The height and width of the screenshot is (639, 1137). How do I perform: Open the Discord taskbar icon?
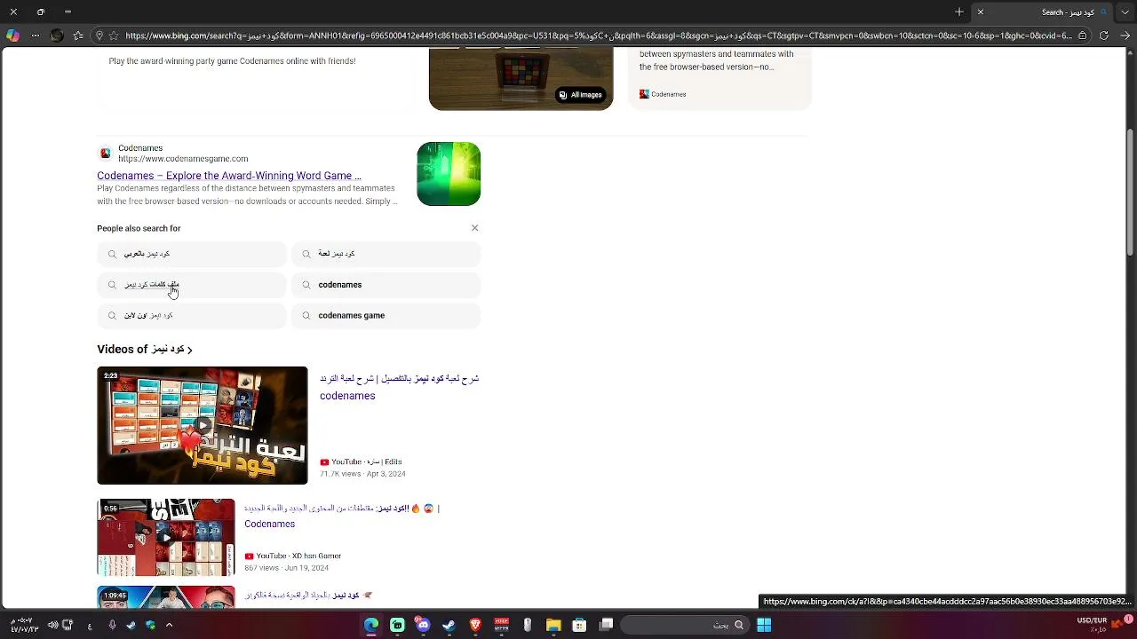click(x=423, y=626)
